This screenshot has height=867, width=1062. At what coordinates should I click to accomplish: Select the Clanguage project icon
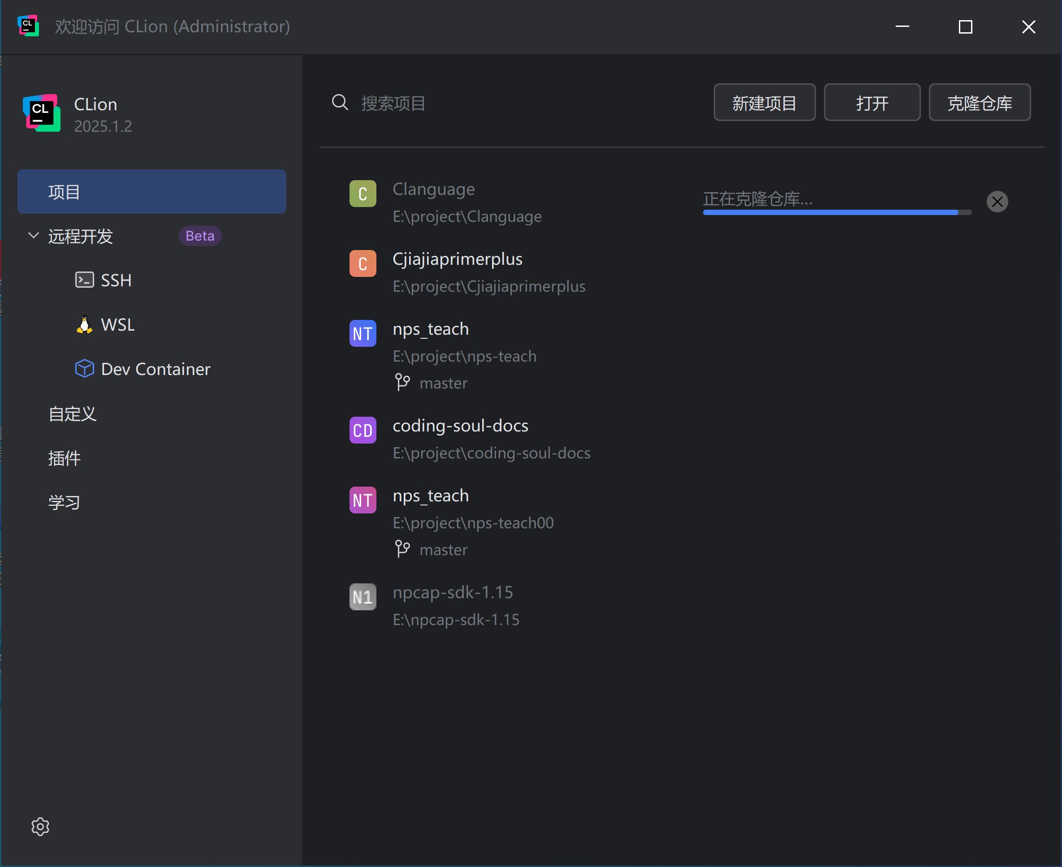click(363, 193)
